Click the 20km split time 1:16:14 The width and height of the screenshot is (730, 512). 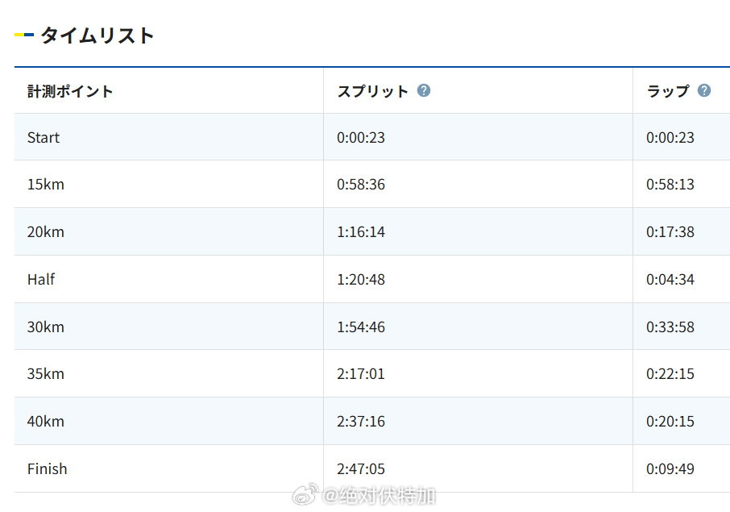361,232
